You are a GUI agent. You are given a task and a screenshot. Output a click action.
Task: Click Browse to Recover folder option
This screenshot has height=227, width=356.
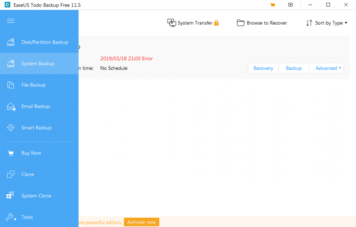click(262, 23)
